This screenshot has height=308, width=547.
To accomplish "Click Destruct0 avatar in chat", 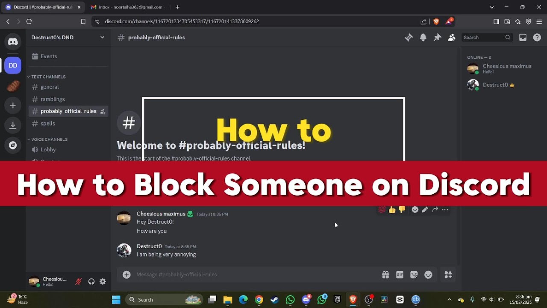I will tap(124, 250).
